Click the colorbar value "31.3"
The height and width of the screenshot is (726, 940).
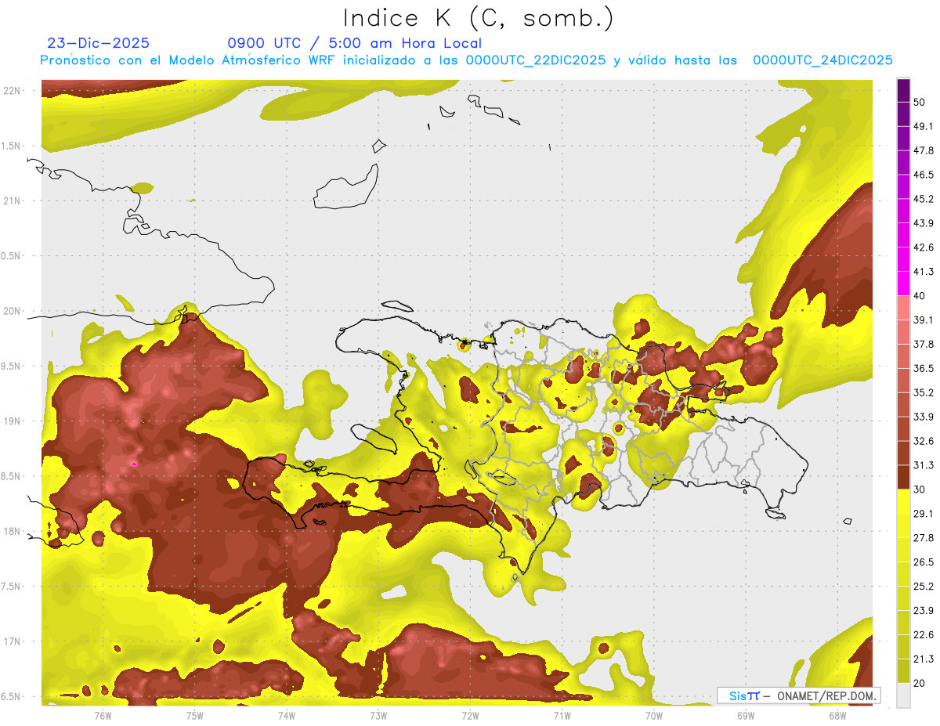click(x=924, y=465)
